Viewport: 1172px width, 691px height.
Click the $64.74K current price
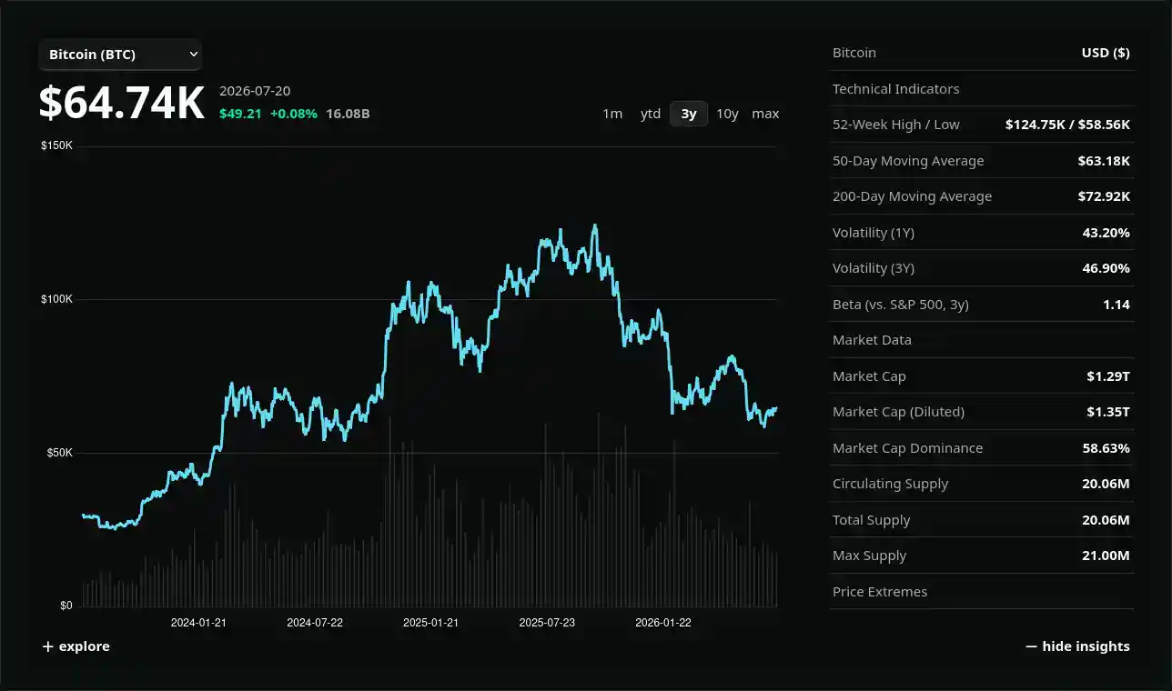tap(121, 103)
